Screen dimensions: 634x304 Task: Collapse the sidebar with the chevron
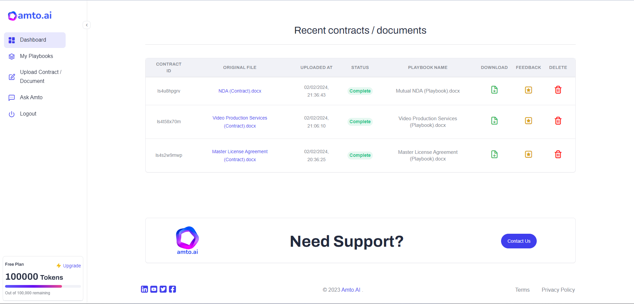[x=86, y=25]
